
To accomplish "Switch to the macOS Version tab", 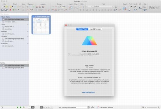I will coord(95,29).
